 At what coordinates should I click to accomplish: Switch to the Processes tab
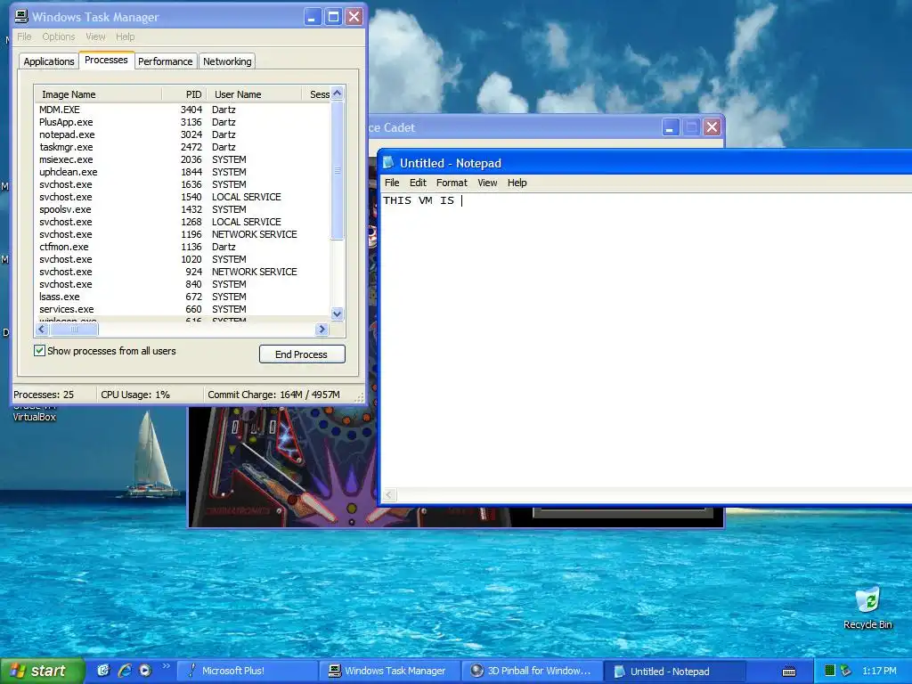pos(106,60)
